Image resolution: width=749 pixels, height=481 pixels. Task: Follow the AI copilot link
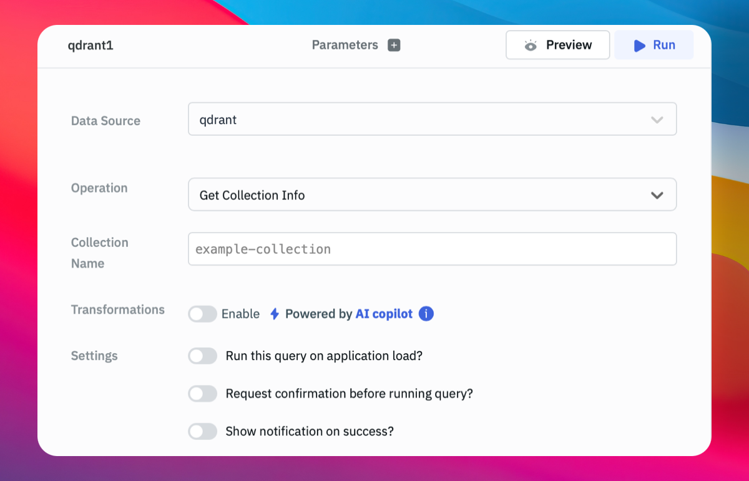[x=384, y=314]
